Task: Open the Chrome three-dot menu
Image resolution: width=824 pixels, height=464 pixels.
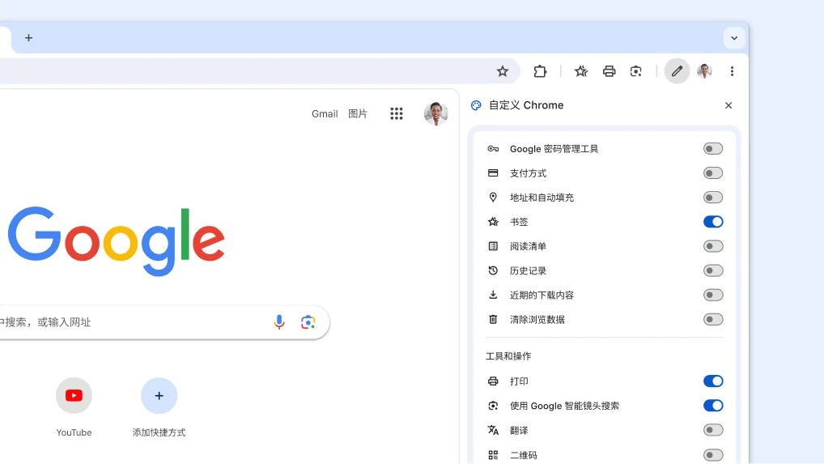Action: pos(732,71)
